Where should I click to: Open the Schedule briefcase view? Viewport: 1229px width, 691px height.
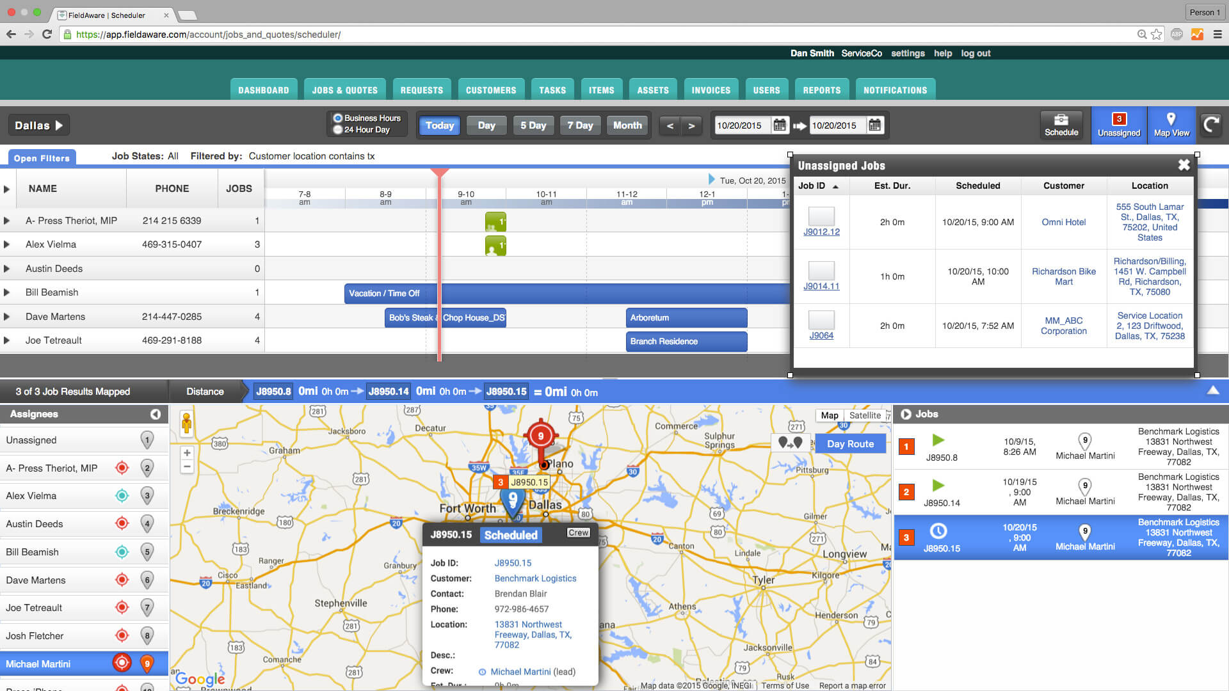pyautogui.click(x=1061, y=125)
